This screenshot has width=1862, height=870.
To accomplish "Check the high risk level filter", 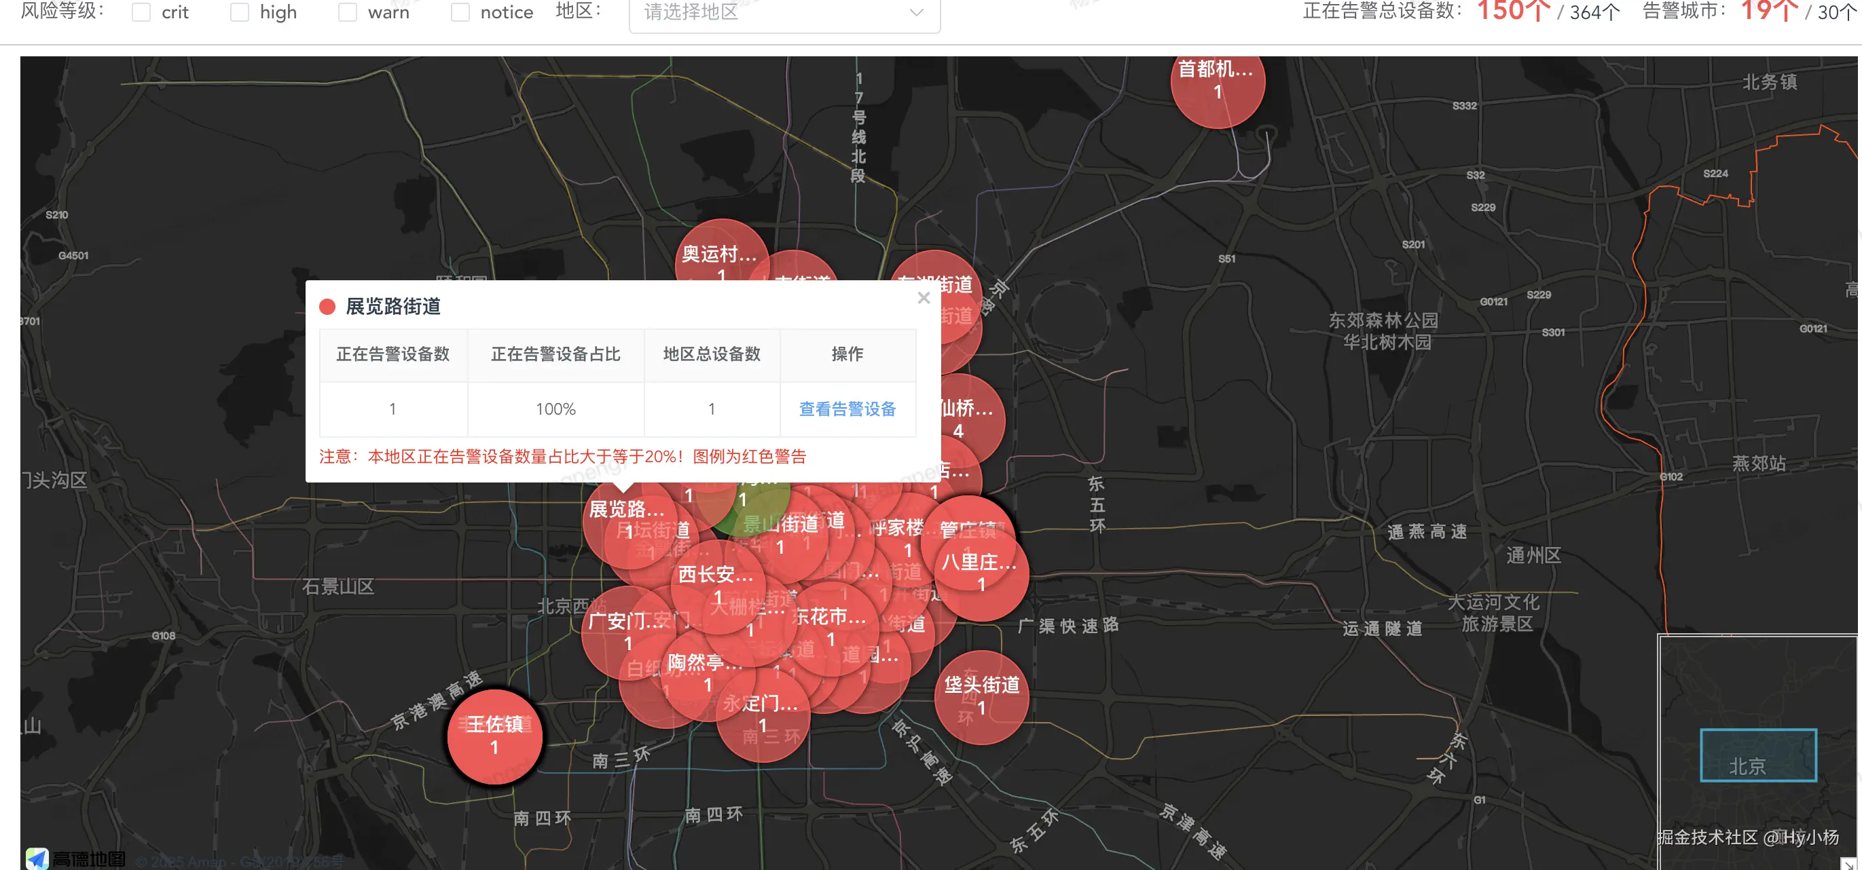I will tap(239, 12).
